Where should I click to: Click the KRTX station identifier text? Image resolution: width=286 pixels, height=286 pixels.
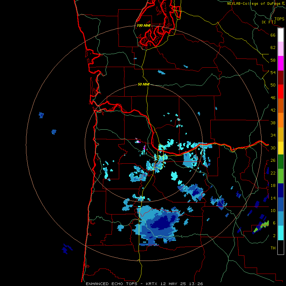coord(151,284)
